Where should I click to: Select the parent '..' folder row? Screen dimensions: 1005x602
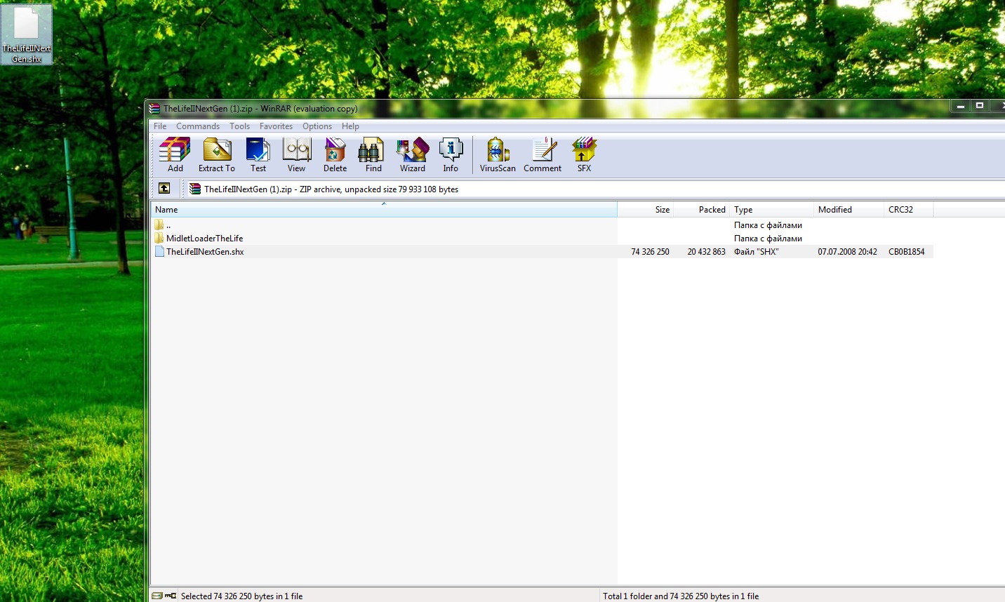(x=542, y=225)
